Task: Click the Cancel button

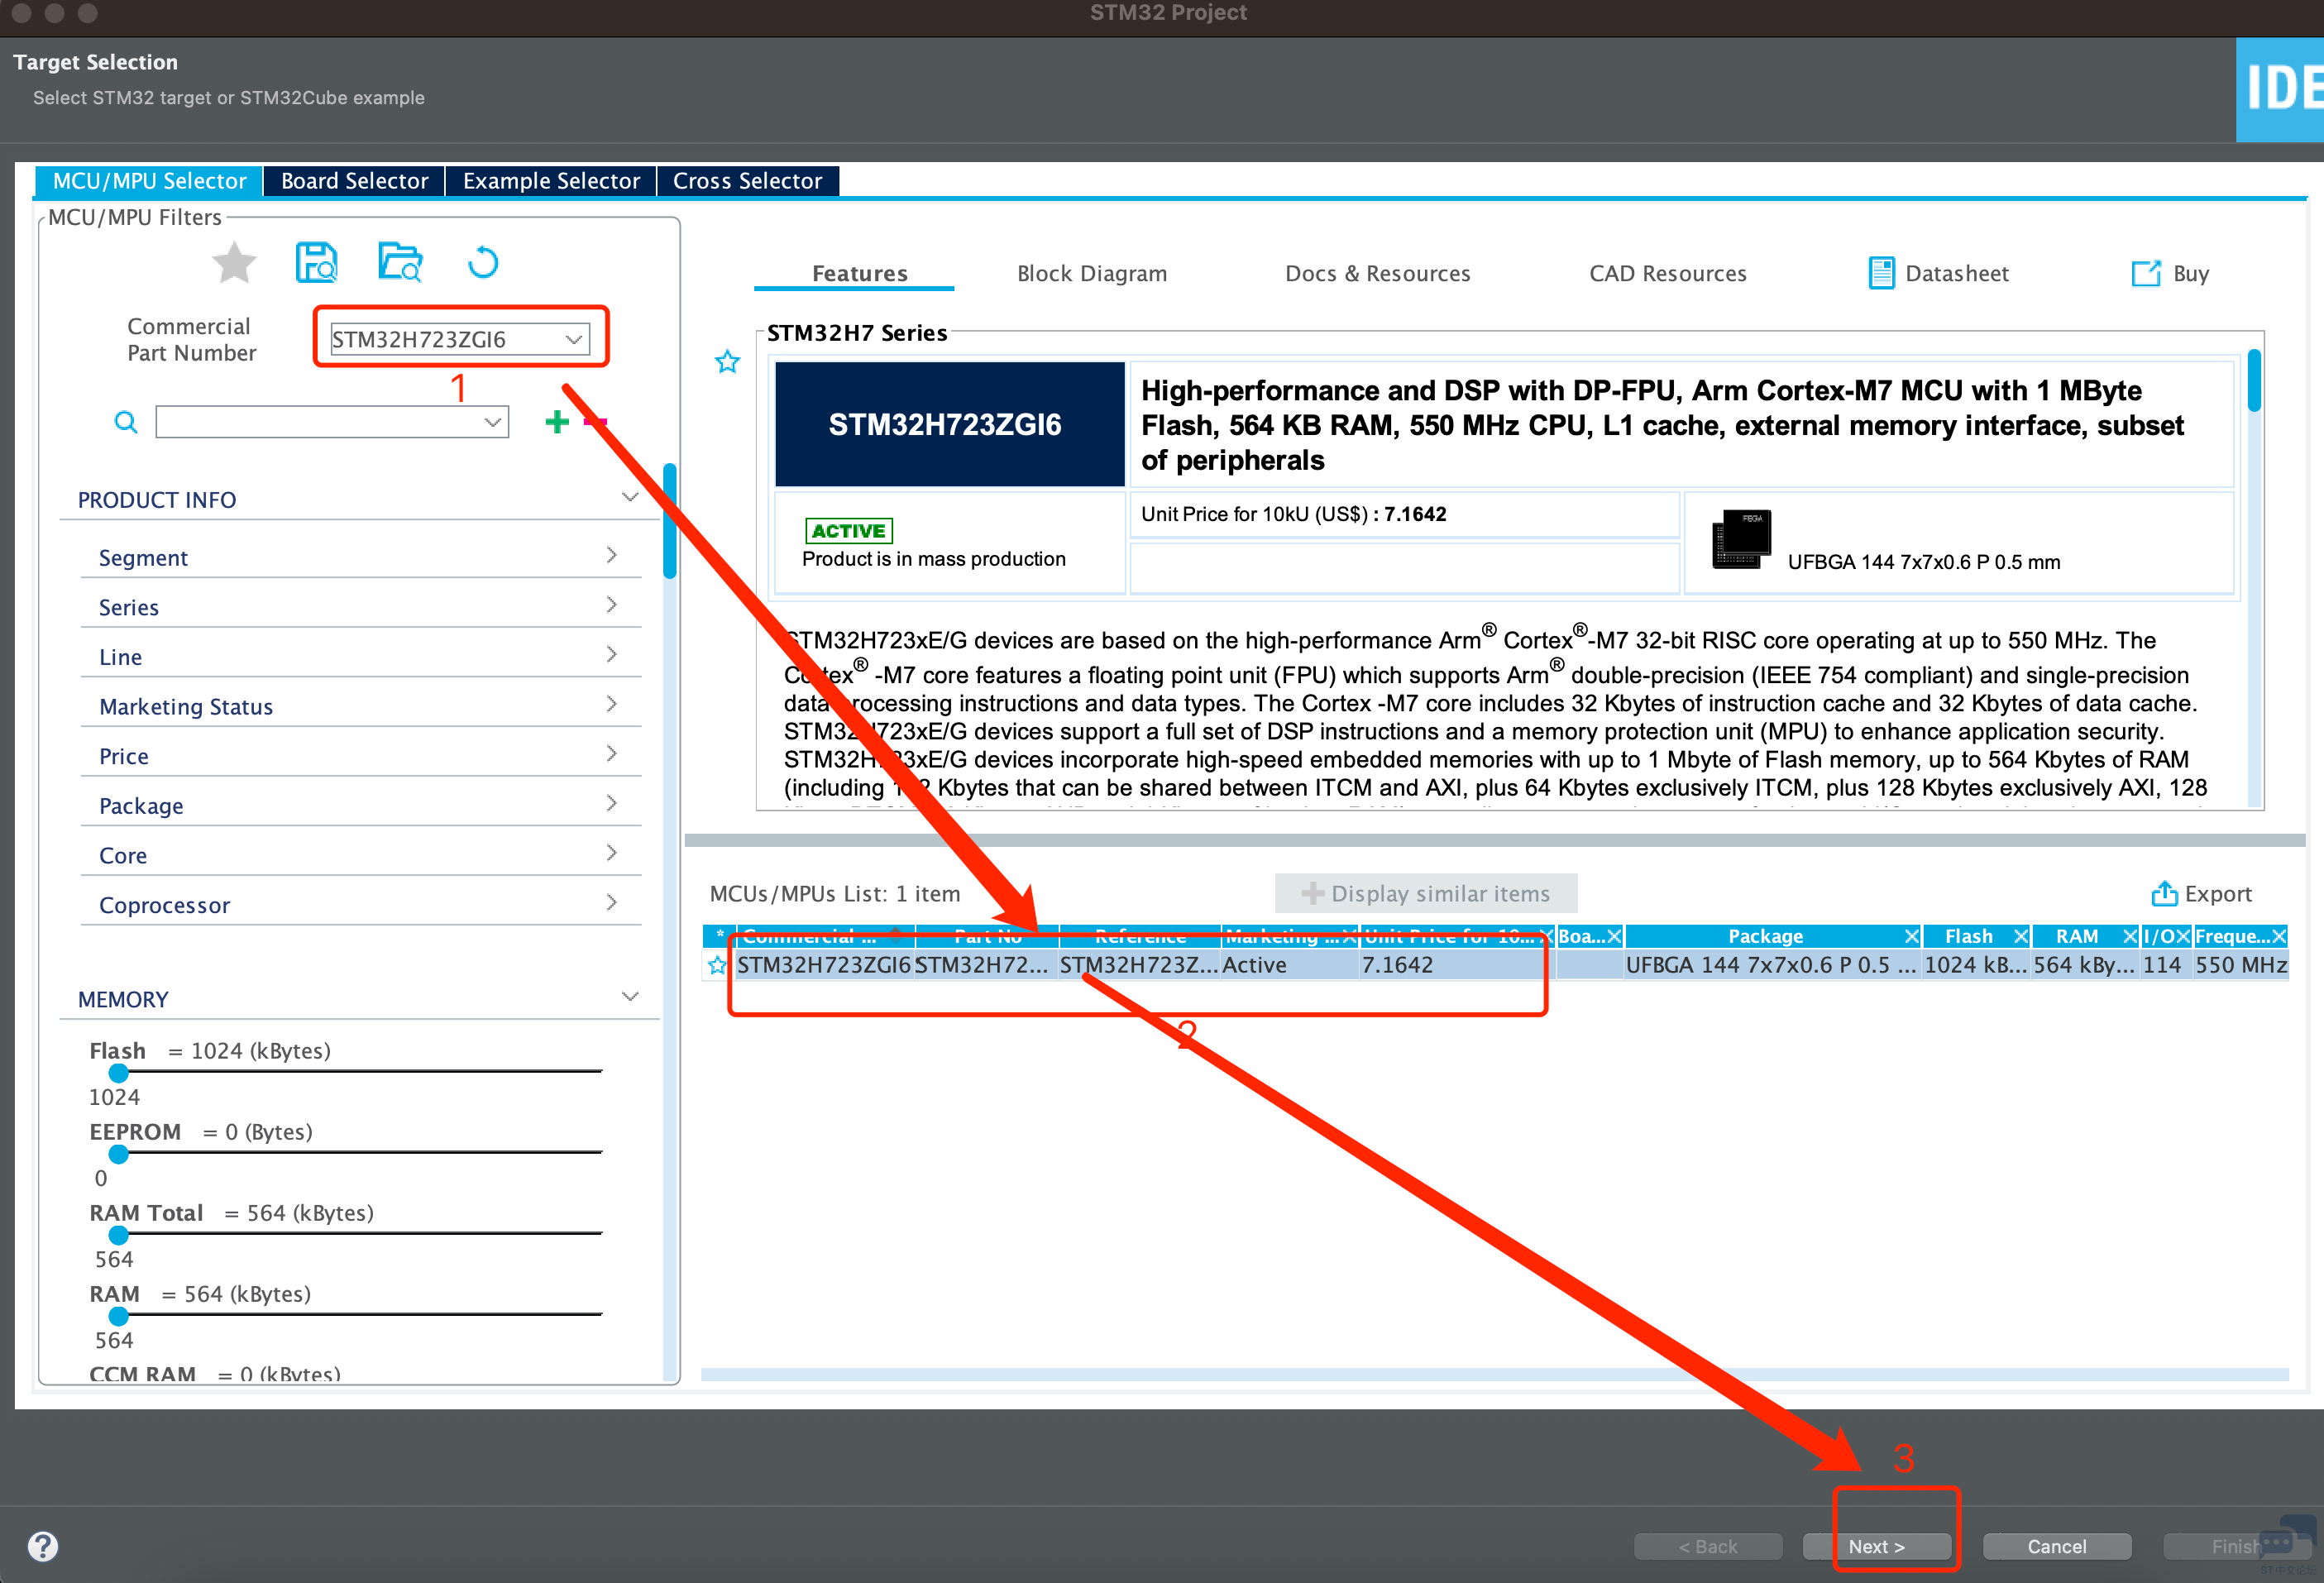Action: (2056, 1546)
